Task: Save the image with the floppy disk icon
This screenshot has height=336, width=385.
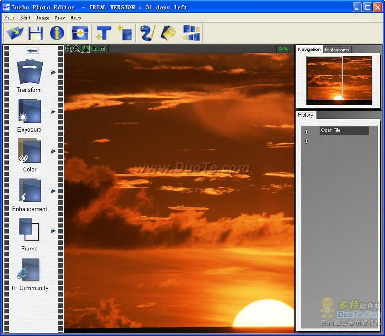Action: 36,33
